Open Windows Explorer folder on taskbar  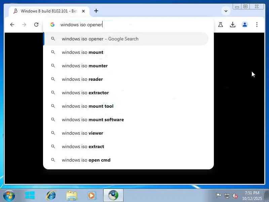(72, 196)
